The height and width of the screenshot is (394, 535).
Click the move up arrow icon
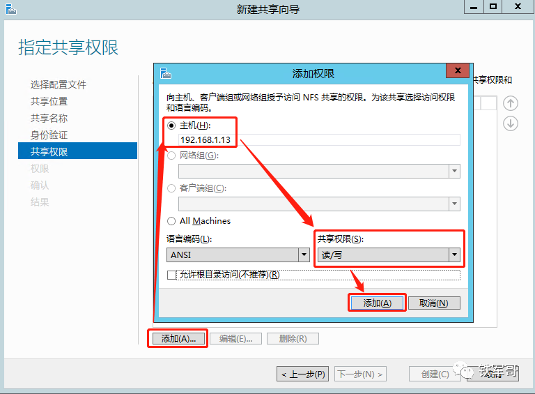pyautogui.click(x=511, y=103)
